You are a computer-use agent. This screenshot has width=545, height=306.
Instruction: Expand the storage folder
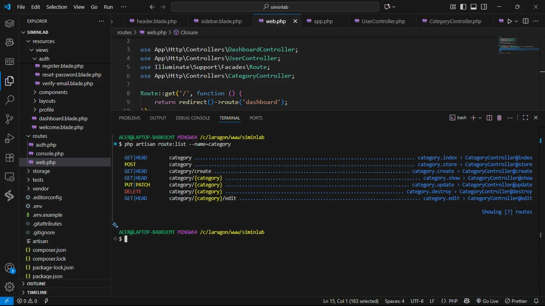pyautogui.click(x=41, y=171)
